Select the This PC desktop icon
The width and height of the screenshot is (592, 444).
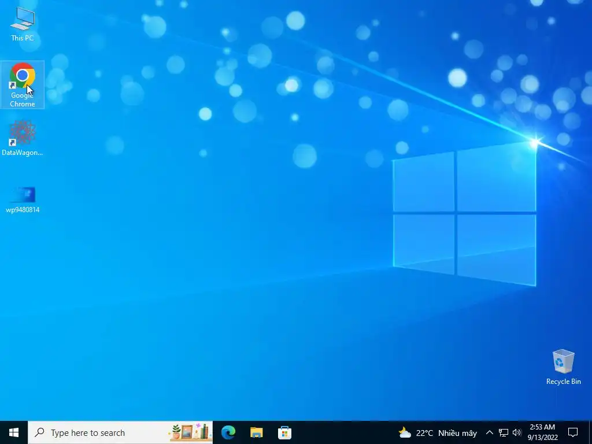(x=23, y=24)
